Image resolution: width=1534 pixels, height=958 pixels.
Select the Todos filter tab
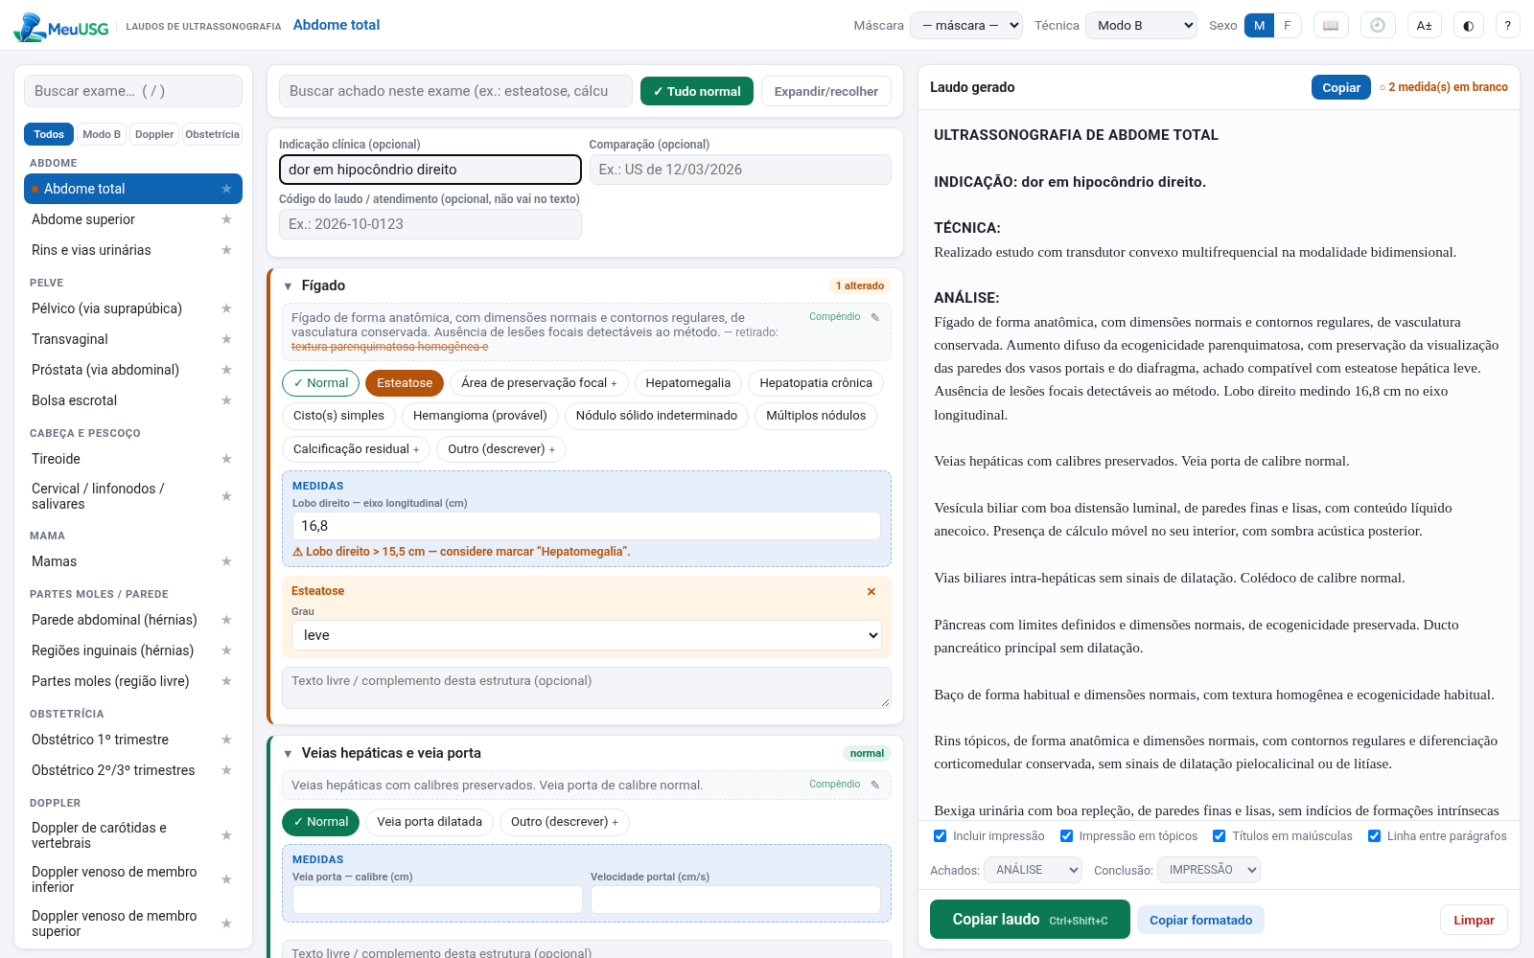click(49, 134)
